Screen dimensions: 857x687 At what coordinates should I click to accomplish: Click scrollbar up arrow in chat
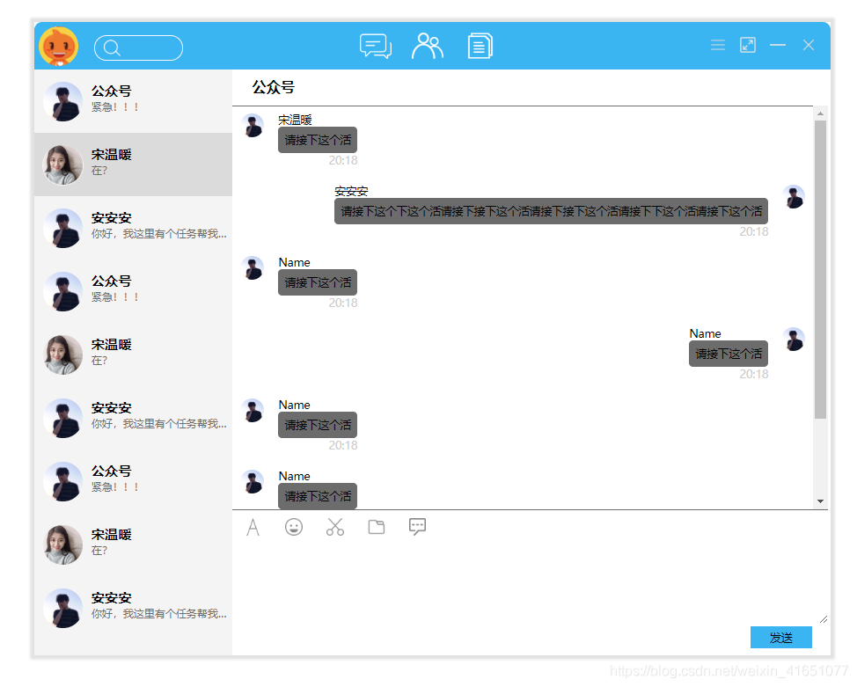[820, 113]
